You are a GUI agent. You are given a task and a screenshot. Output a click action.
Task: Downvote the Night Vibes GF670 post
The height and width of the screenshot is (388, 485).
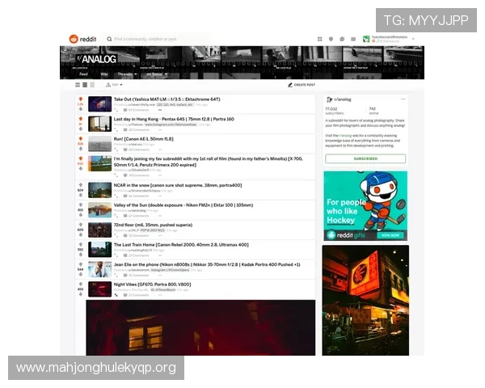[x=80, y=294]
